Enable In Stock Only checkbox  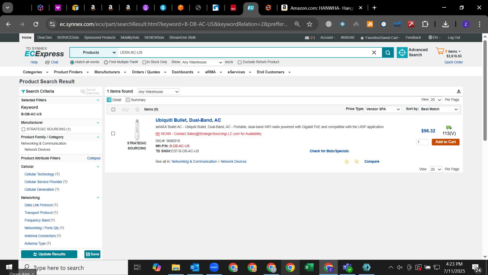144,62
